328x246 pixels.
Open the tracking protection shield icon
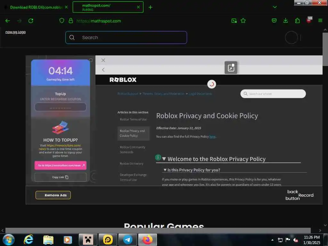[62, 21]
